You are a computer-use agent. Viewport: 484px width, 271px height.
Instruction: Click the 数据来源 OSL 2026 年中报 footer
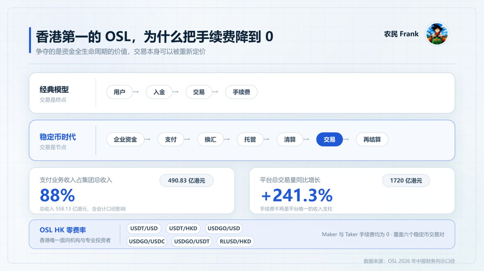click(x=409, y=261)
